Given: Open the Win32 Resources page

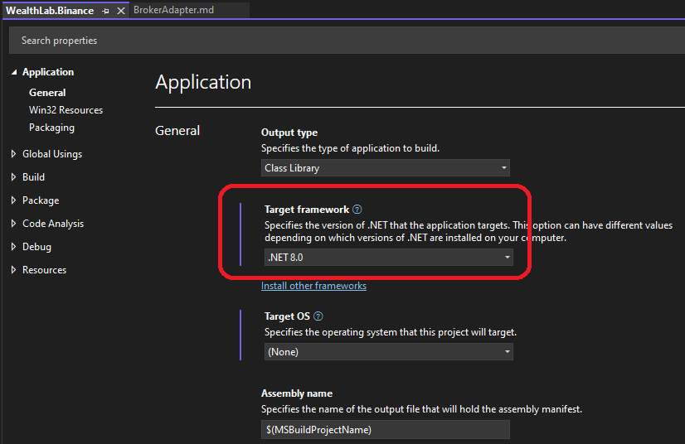Looking at the screenshot, I should pos(66,110).
